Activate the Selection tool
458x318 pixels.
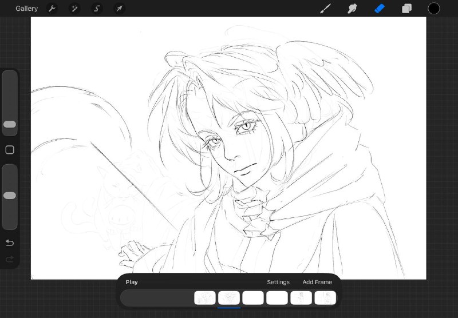97,9
